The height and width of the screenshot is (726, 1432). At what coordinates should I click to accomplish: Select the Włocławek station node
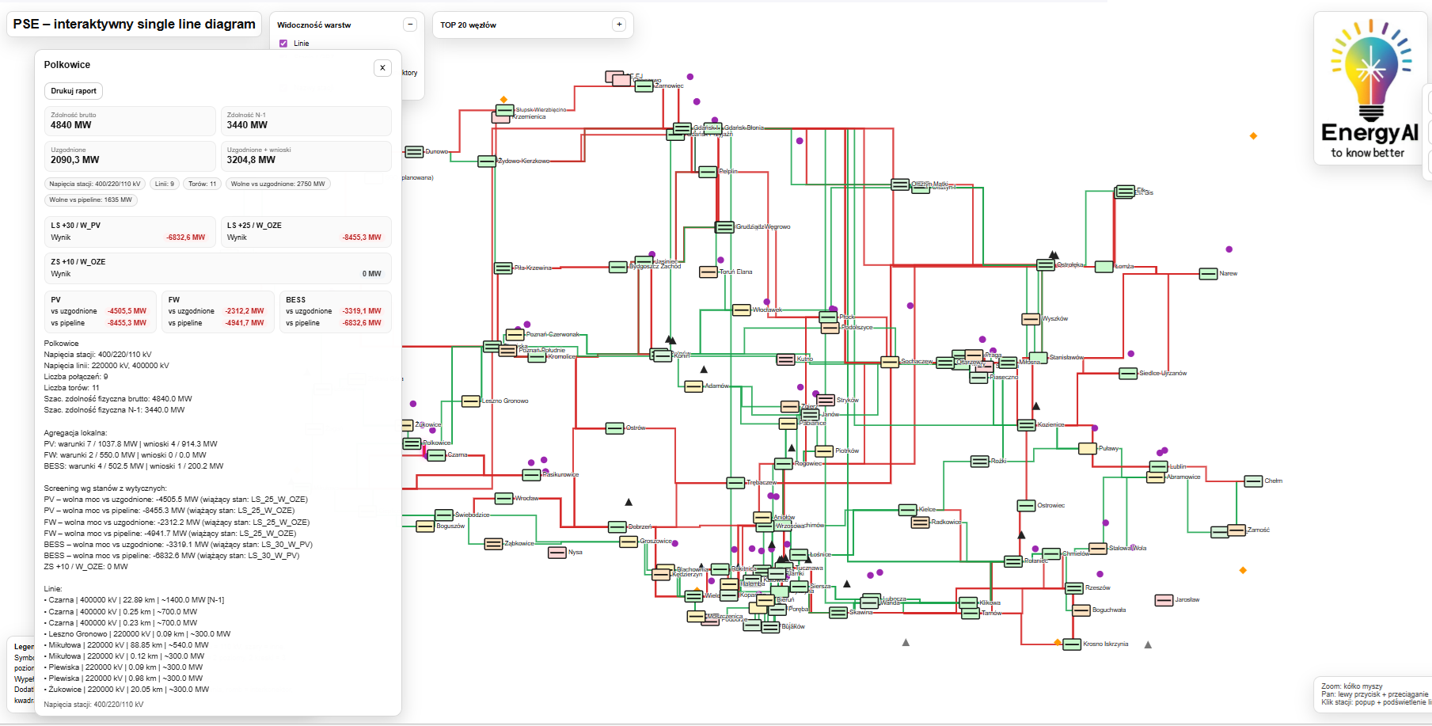(742, 310)
